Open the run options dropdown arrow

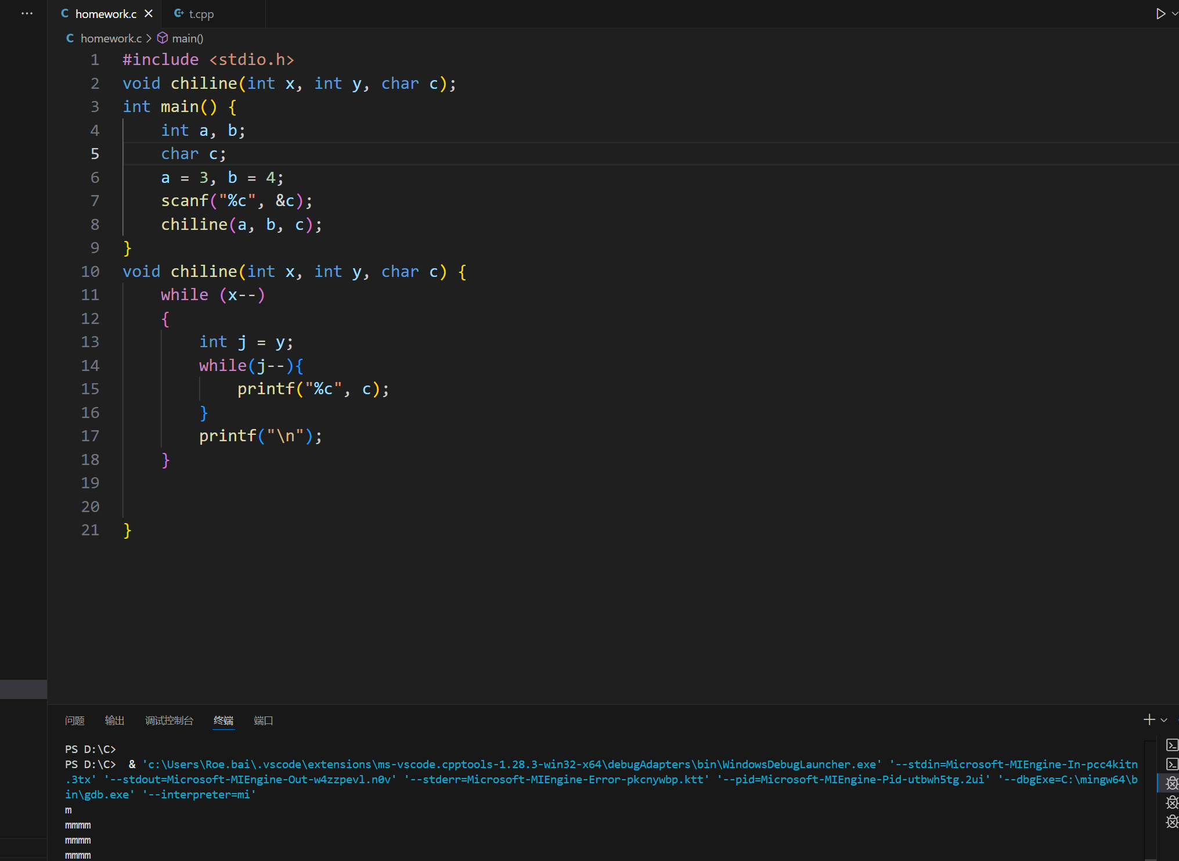tap(1175, 13)
